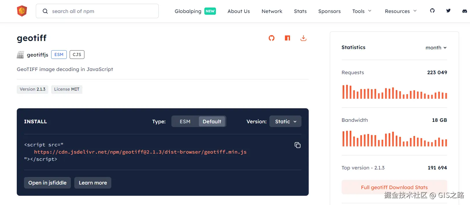Click the 191 694 top version value

coord(437,168)
